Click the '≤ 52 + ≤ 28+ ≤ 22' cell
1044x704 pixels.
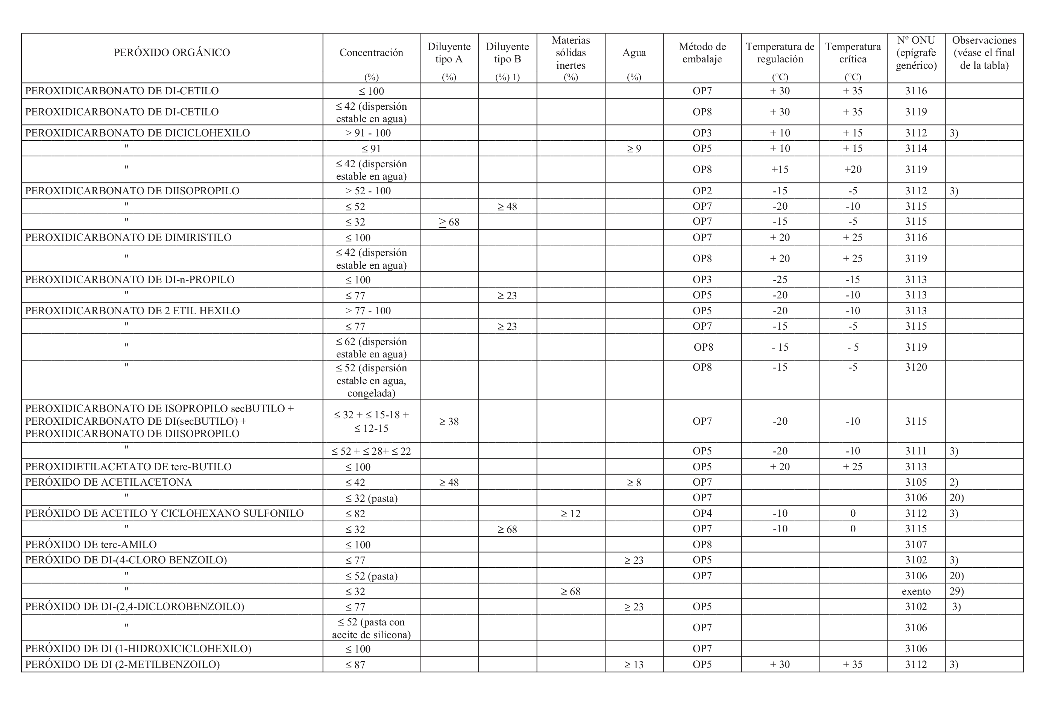click(x=371, y=451)
